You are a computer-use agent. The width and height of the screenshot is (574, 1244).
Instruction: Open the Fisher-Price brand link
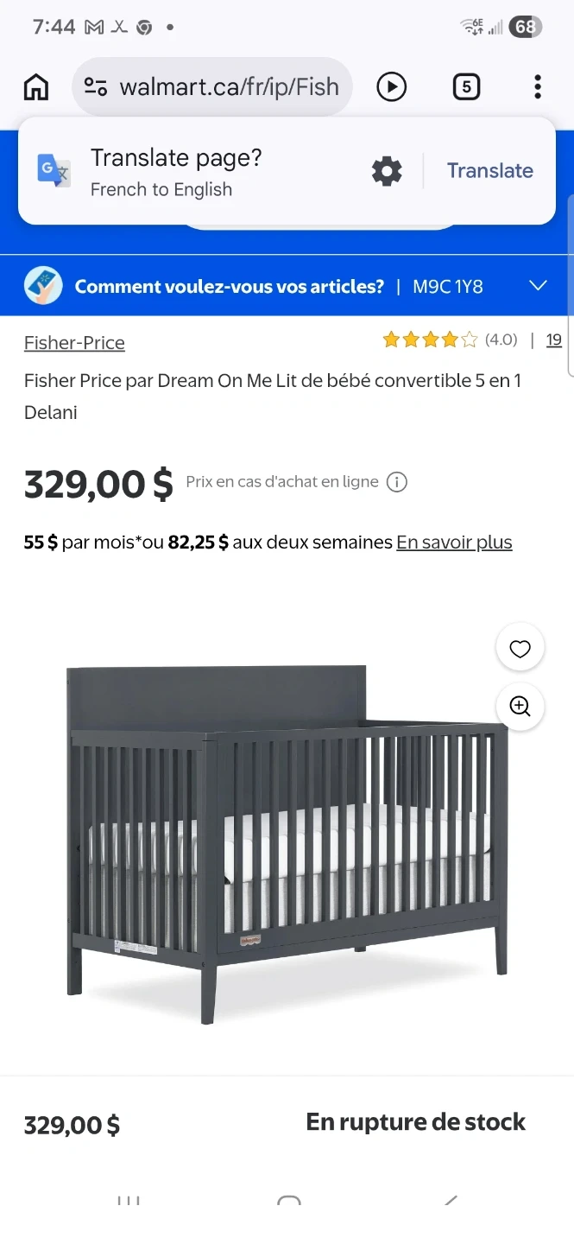pos(74,343)
